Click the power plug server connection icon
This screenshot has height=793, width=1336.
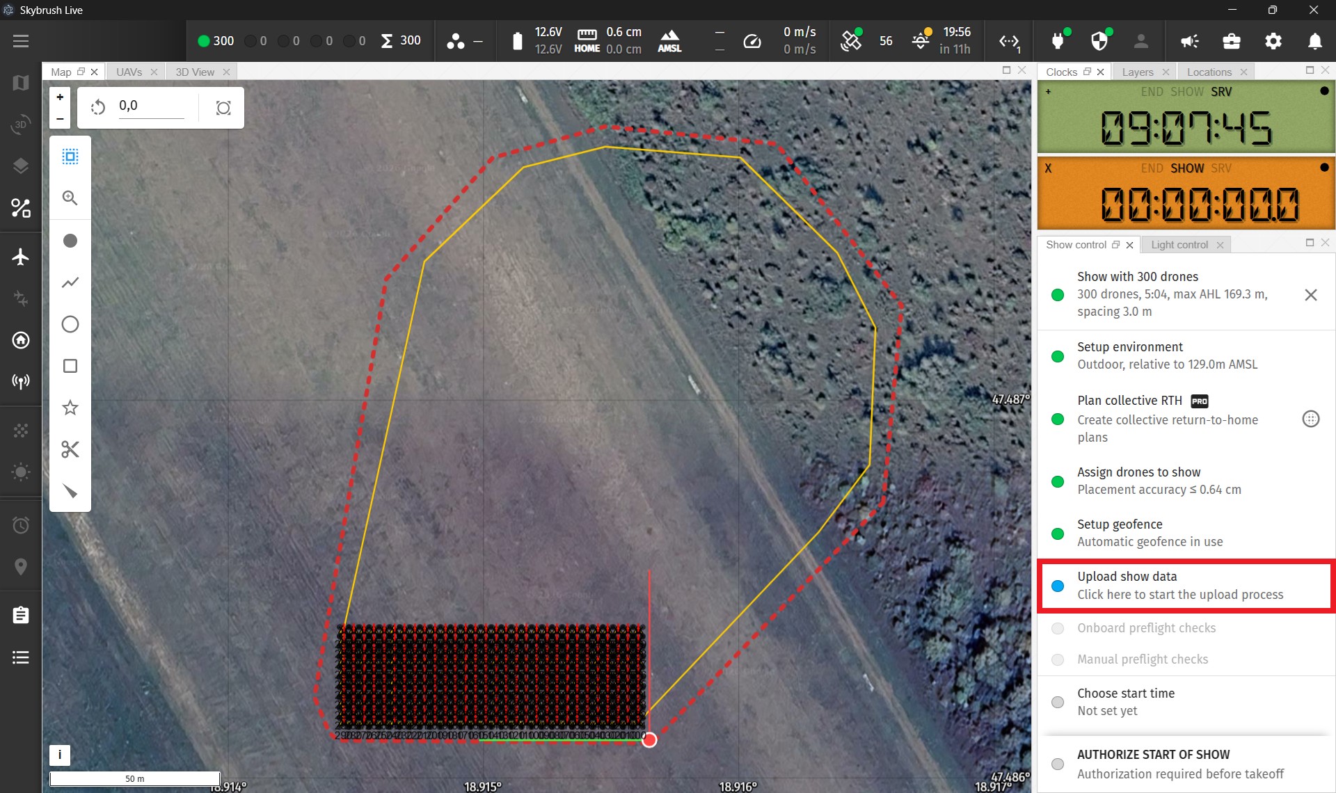click(x=1058, y=41)
